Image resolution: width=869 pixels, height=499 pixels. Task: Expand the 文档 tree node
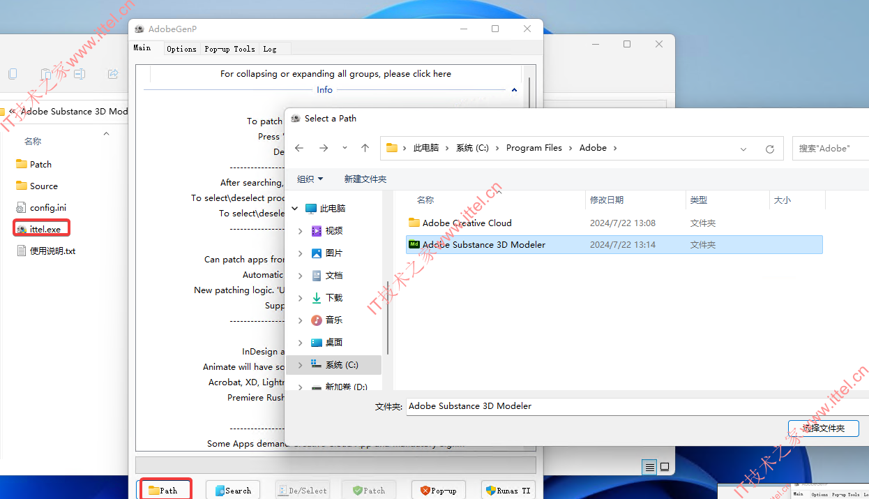pyautogui.click(x=301, y=275)
